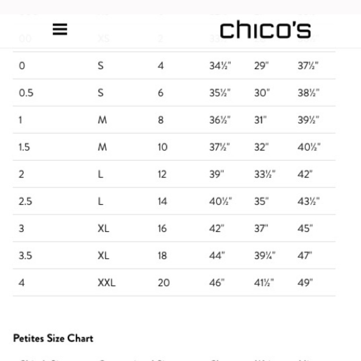Select the 33½" waist value
The height and width of the screenshot is (361, 361).
265,174
